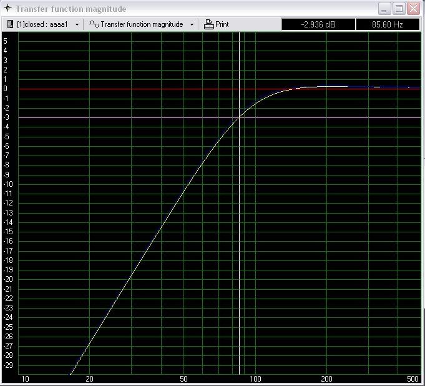Click the '500' frequency axis label
The width and height of the screenshot is (425, 386).
[413, 379]
